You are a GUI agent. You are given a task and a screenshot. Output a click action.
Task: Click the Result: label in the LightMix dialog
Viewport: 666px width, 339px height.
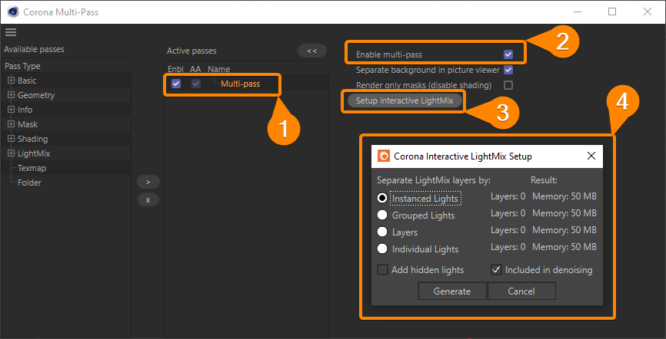(544, 180)
